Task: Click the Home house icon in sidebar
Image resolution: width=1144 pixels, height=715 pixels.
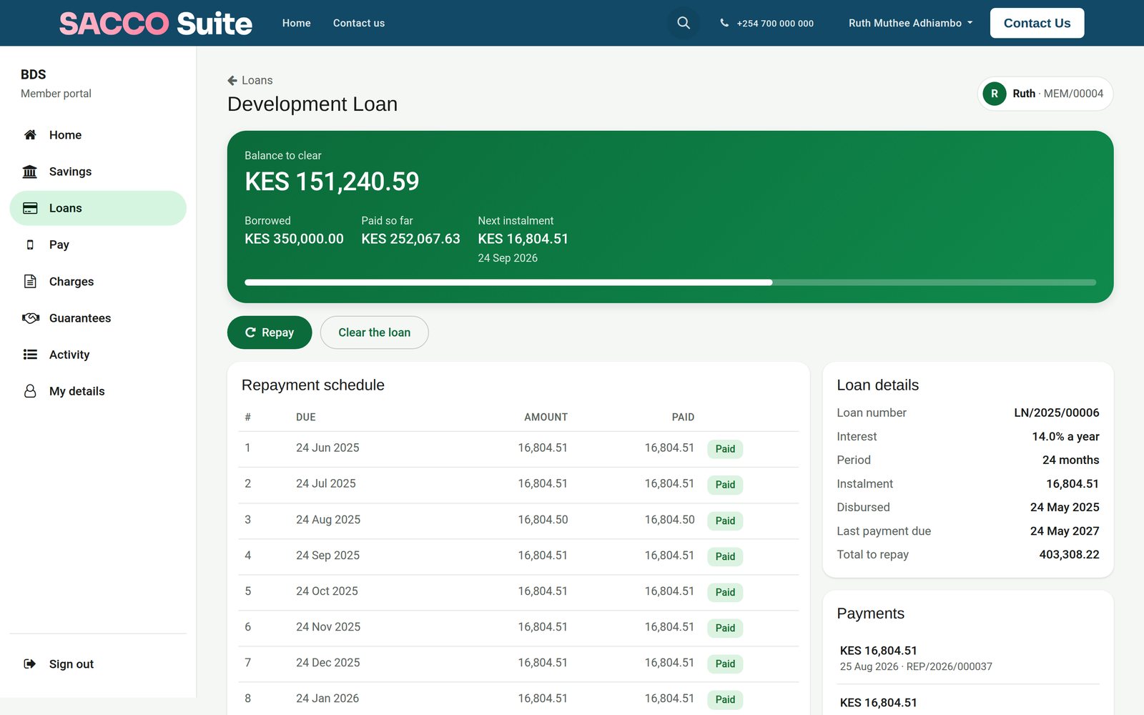Action: coord(30,134)
